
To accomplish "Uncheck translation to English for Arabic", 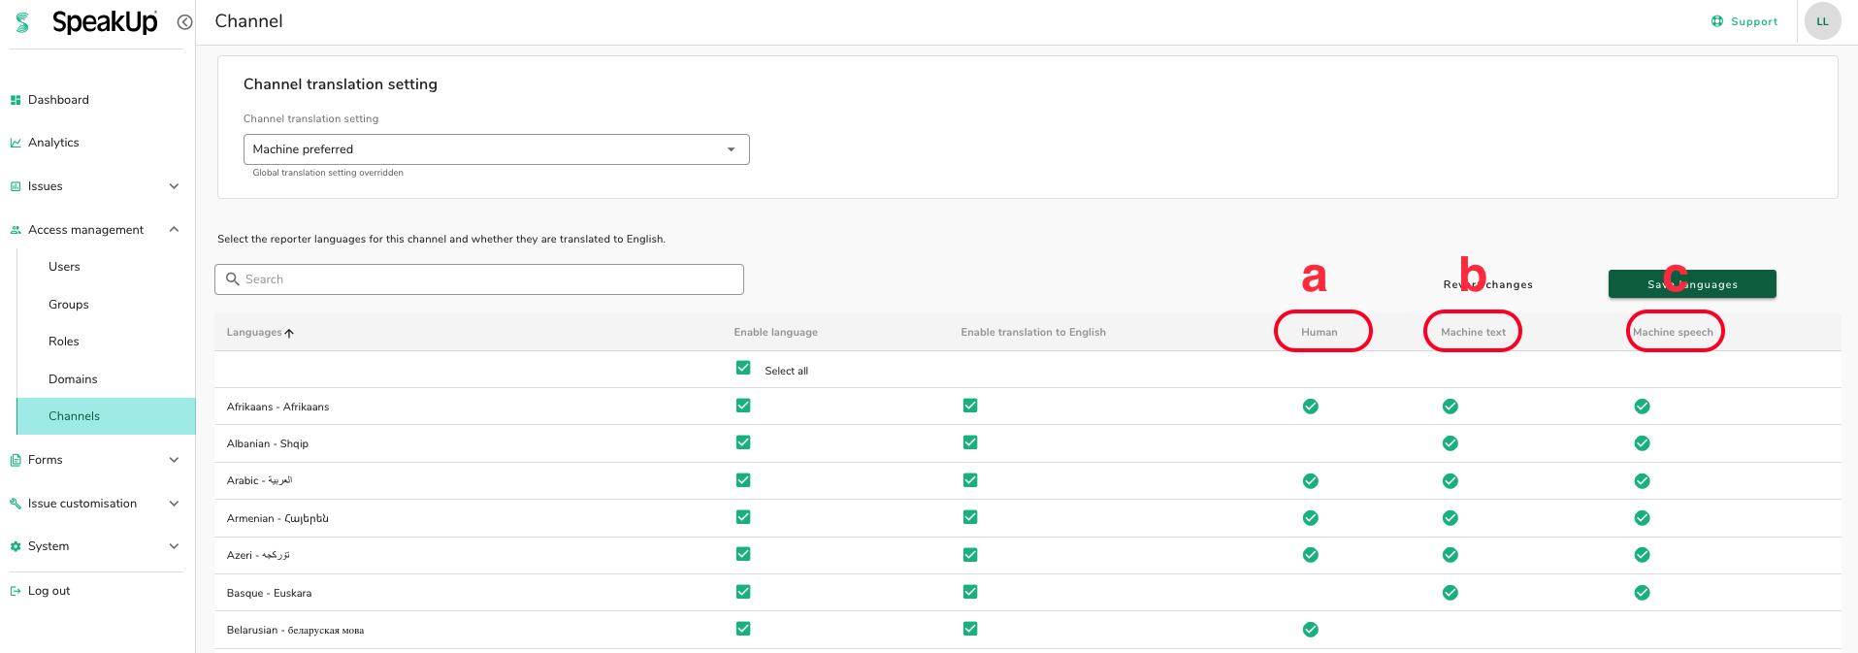I will (970, 480).
